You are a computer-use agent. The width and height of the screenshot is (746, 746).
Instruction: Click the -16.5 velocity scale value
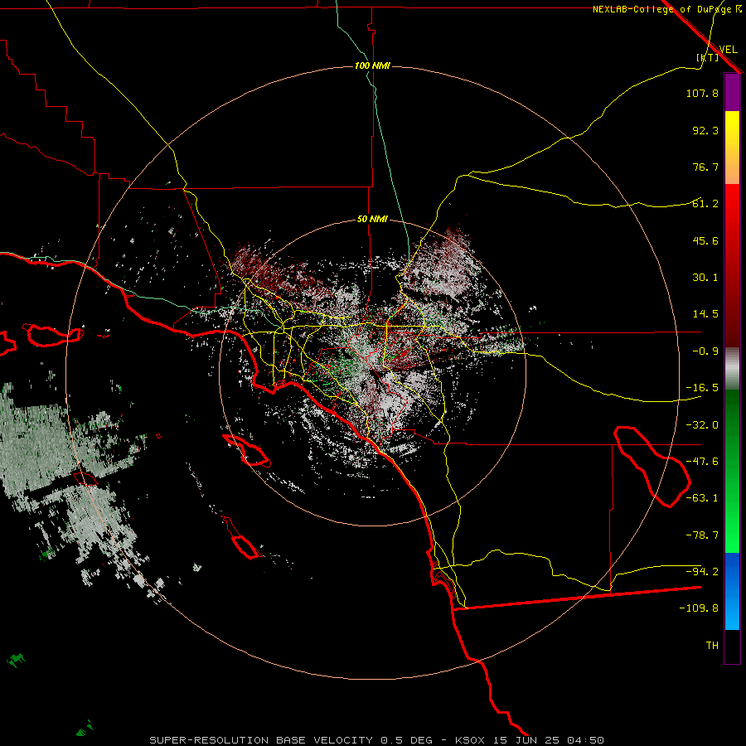click(702, 388)
